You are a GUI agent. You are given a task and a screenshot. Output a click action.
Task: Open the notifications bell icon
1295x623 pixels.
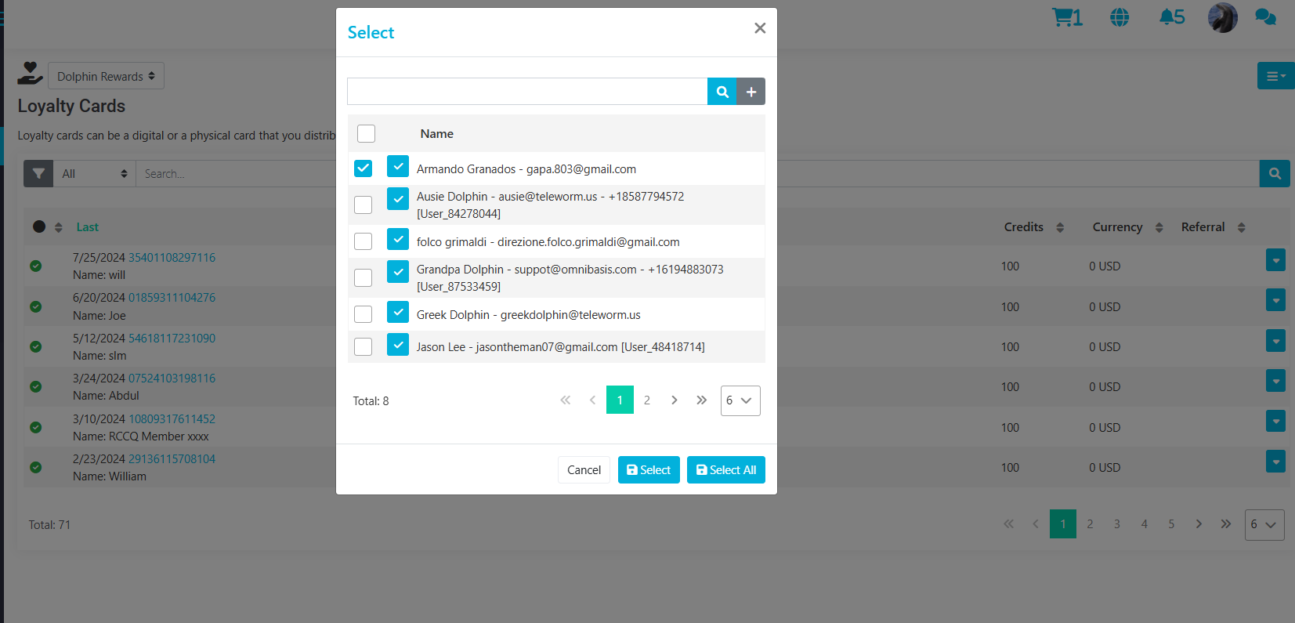pyautogui.click(x=1171, y=17)
